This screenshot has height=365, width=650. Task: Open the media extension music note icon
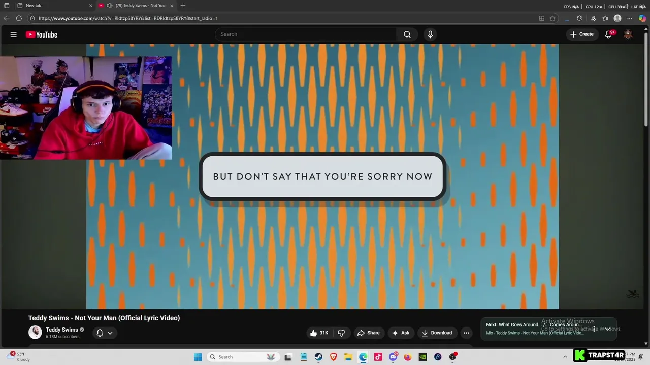[593, 18]
